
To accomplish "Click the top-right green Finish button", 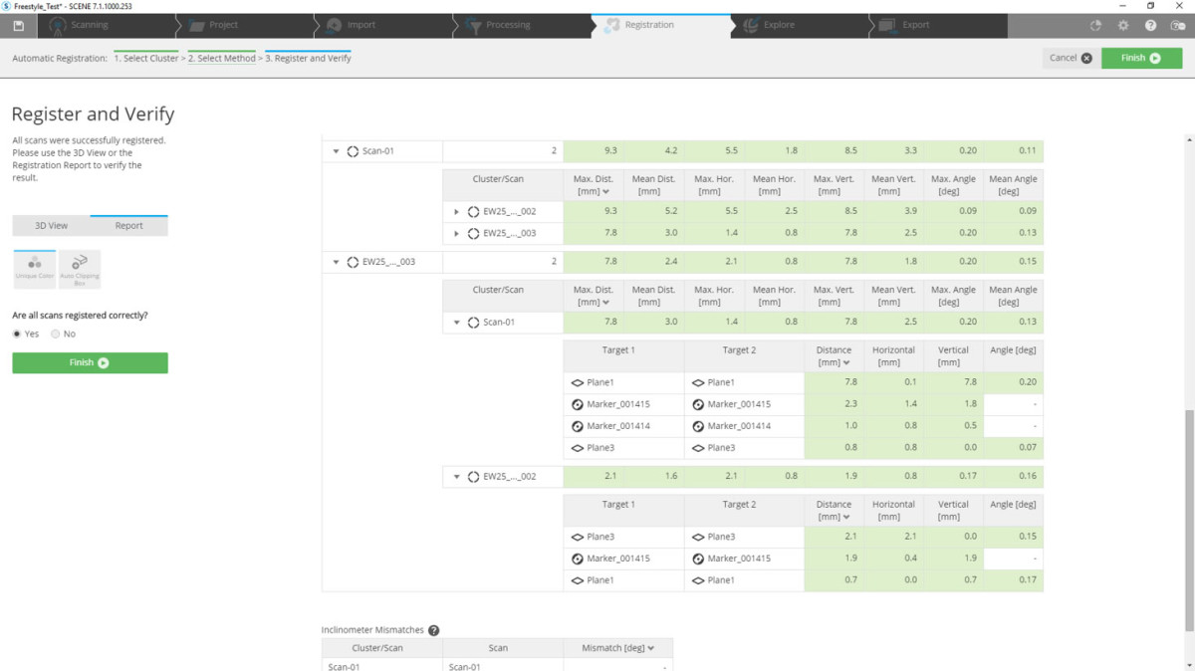I will coord(1141,58).
